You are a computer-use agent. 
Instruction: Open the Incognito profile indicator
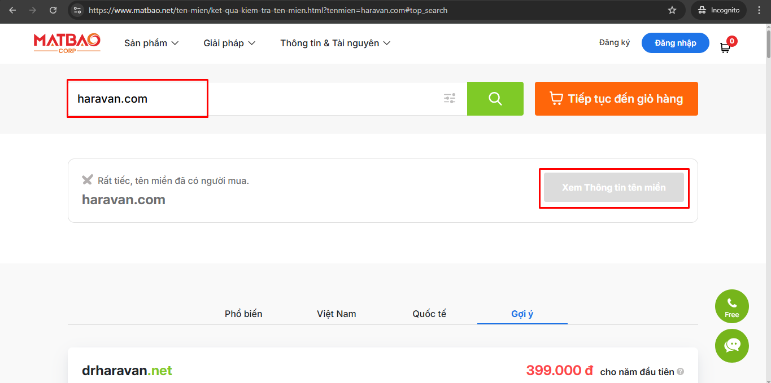(x=718, y=10)
